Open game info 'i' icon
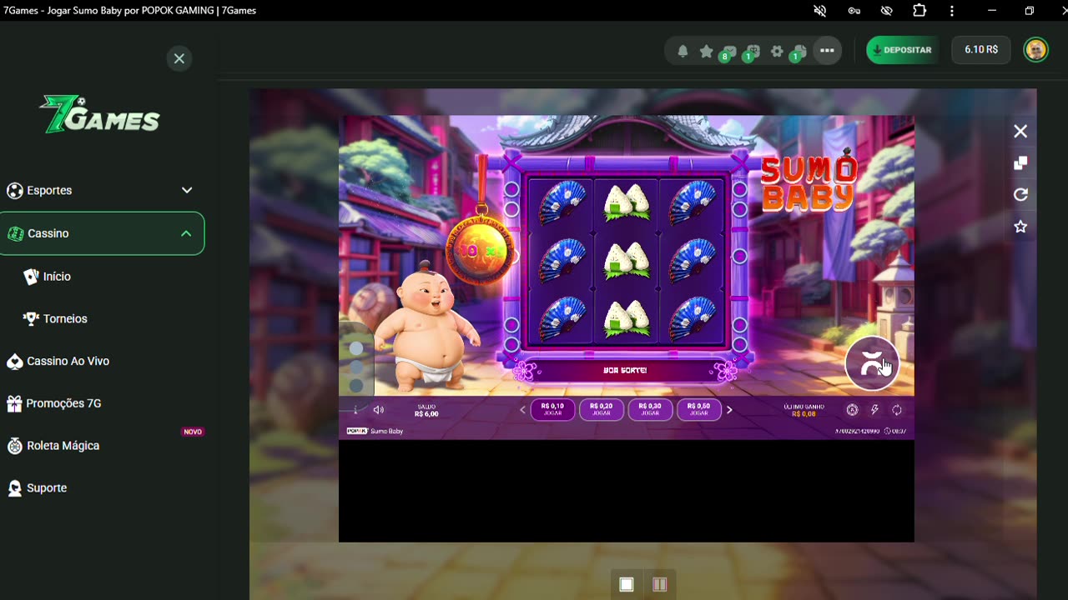The image size is (1068, 600). point(355,410)
